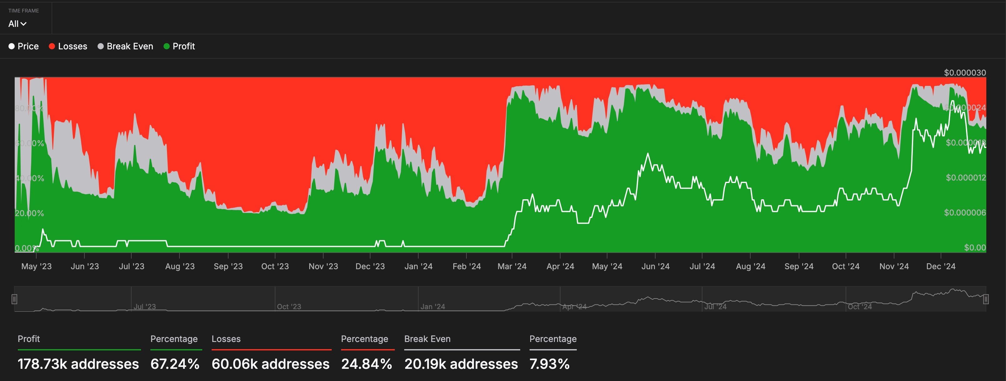This screenshot has width=1006, height=381.
Task: Click the $0.00 price axis value
Action: pyautogui.click(x=975, y=248)
